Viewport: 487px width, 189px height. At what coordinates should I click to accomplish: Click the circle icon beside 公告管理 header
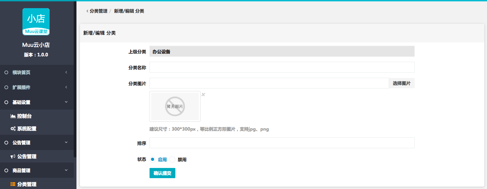tap(6, 143)
